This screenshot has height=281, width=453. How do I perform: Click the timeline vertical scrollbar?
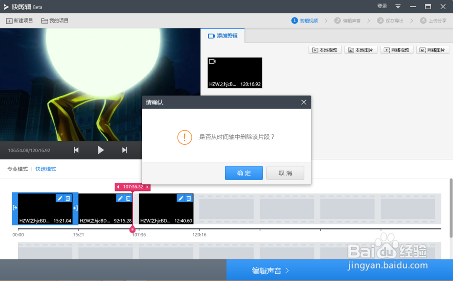451,208
